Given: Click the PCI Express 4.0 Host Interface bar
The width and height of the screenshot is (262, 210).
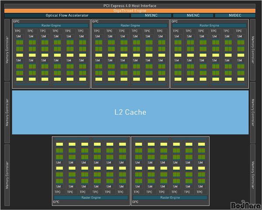Looking at the screenshot, I should click(x=130, y=6).
